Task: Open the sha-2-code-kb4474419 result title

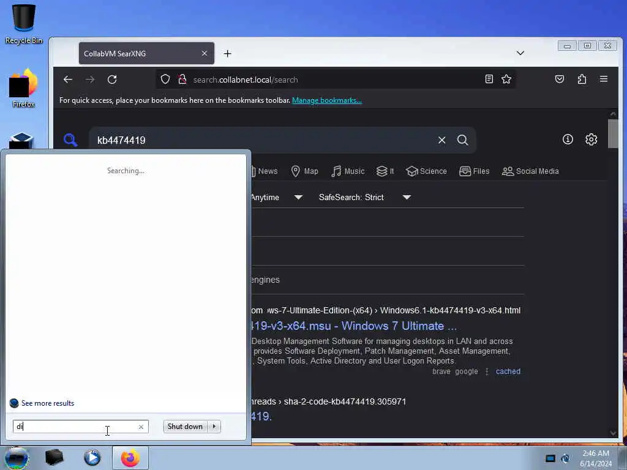Action: click(262, 416)
